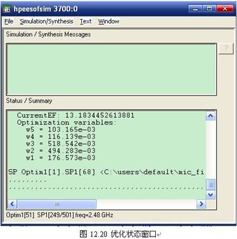
Task: Click the w3 = 518.542e-03 line
Action: pyautogui.click(x=61, y=144)
